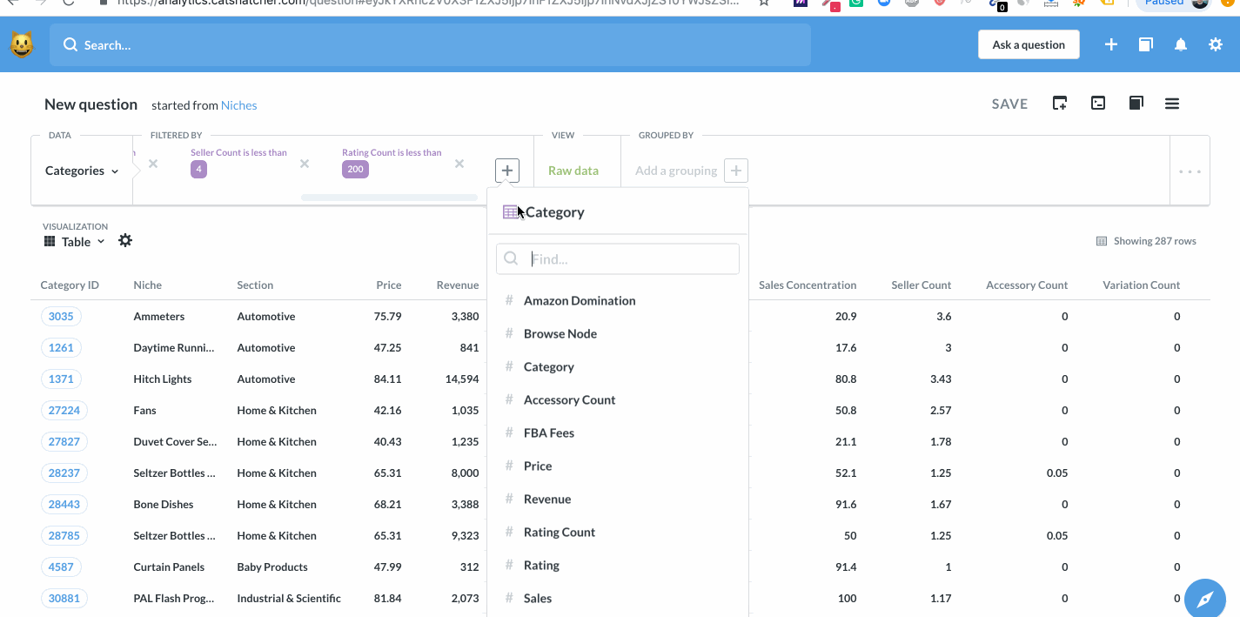Click the Accessory Count column header

(1027, 285)
